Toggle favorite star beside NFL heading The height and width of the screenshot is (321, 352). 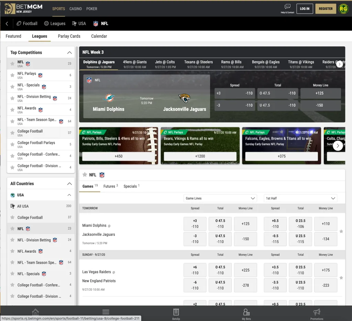tap(85, 175)
